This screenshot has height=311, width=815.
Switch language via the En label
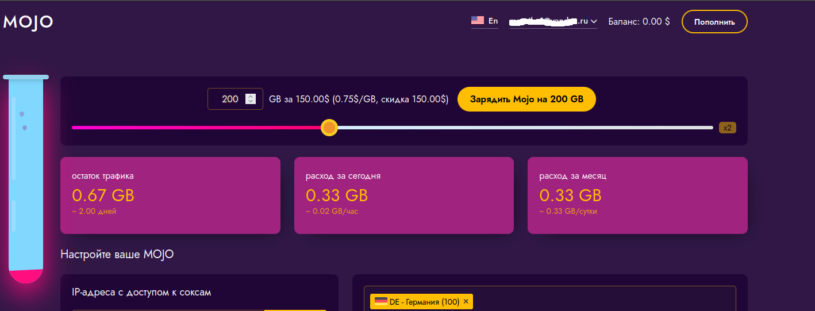(x=493, y=21)
